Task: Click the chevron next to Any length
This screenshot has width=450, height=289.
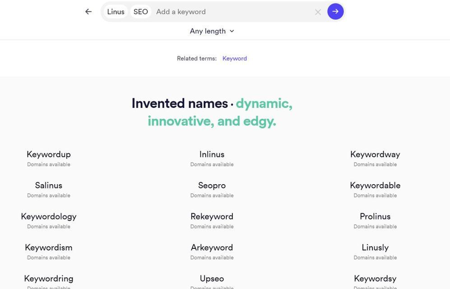Action: [x=232, y=31]
